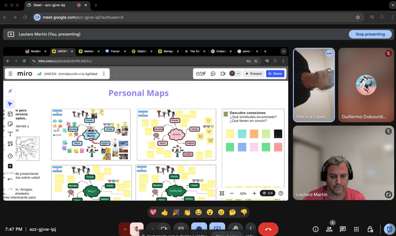Open Meet chat with everyone

[343, 229]
